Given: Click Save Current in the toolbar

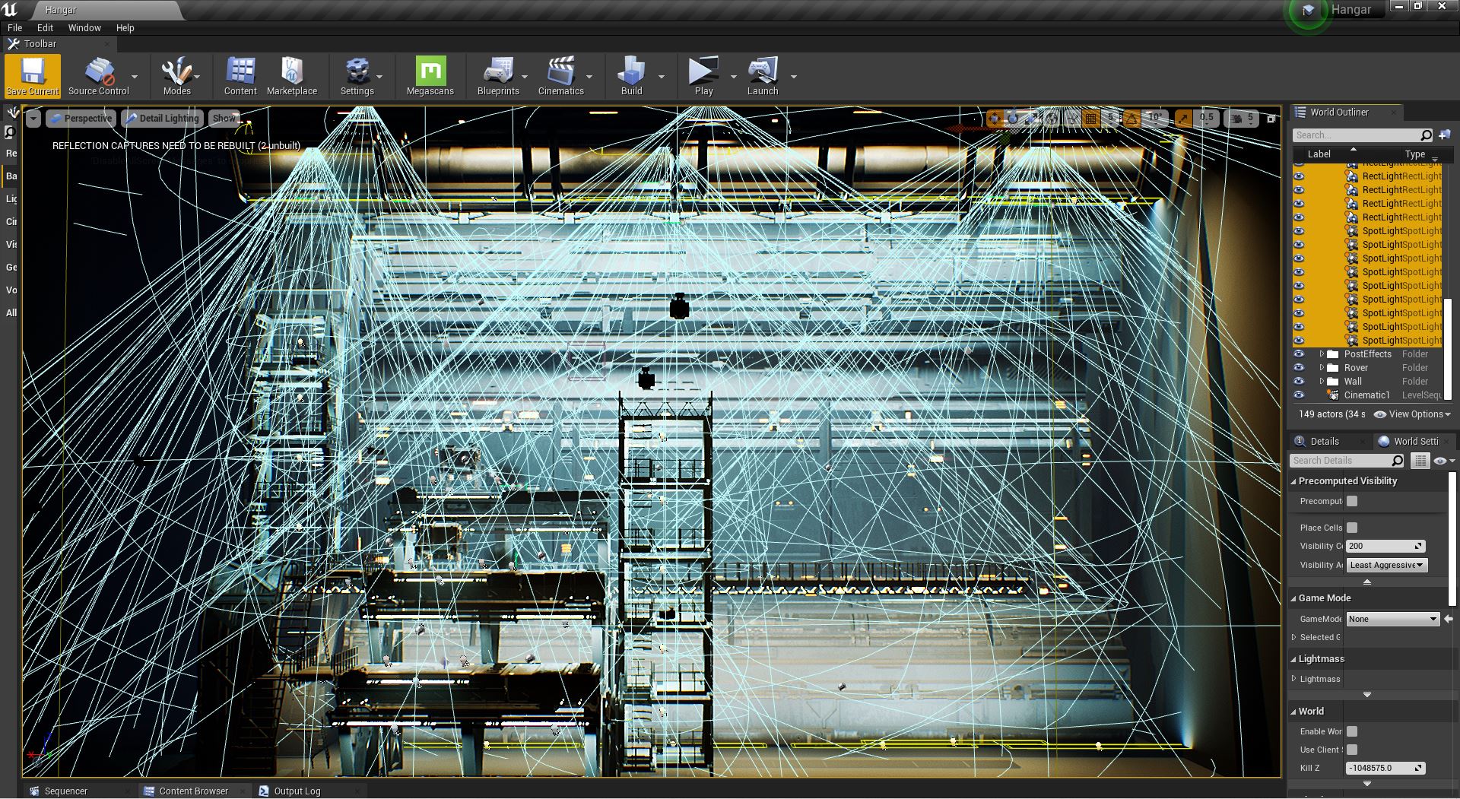Looking at the screenshot, I should (32, 76).
